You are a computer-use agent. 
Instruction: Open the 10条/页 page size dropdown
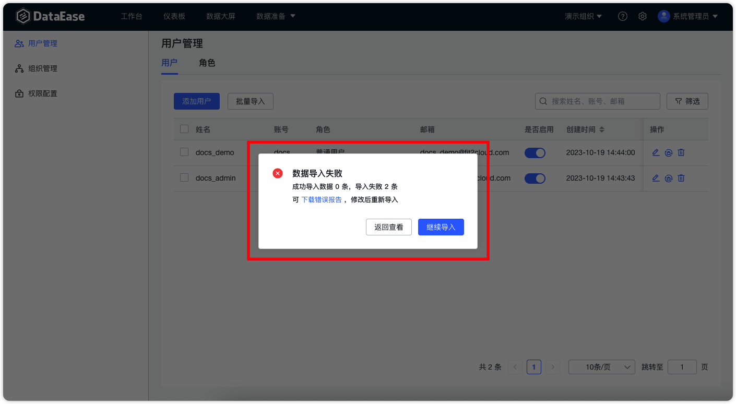coord(602,367)
